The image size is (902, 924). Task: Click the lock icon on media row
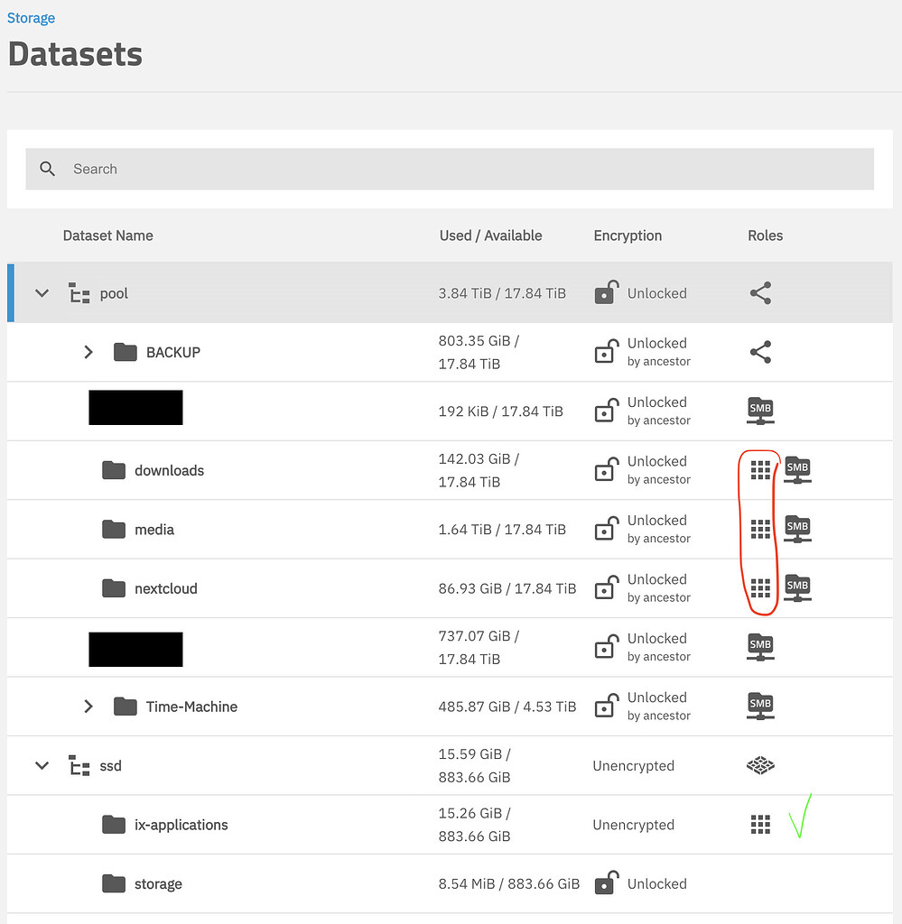(606, 529)
